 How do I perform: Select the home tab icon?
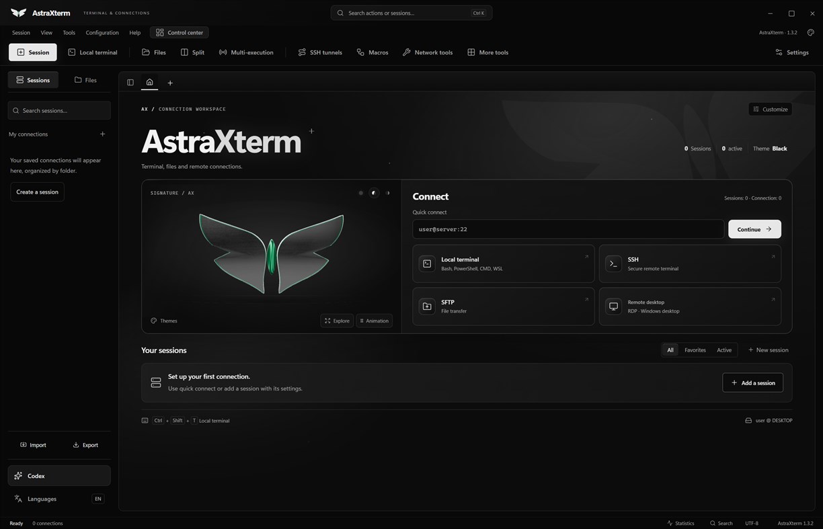coord(149,82)
